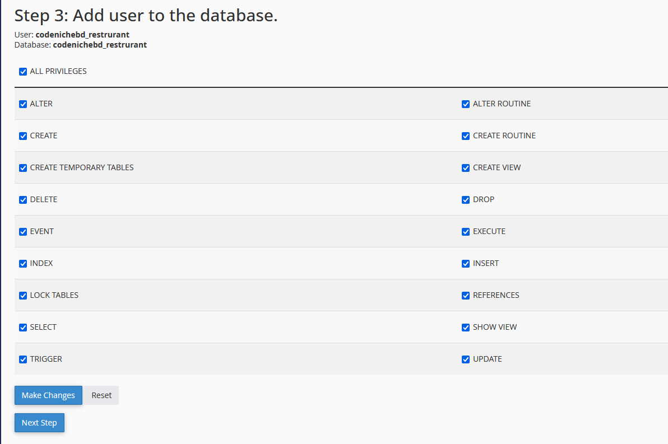Uncheck the DROP privilege checkbox

click(x=466, y=200)
